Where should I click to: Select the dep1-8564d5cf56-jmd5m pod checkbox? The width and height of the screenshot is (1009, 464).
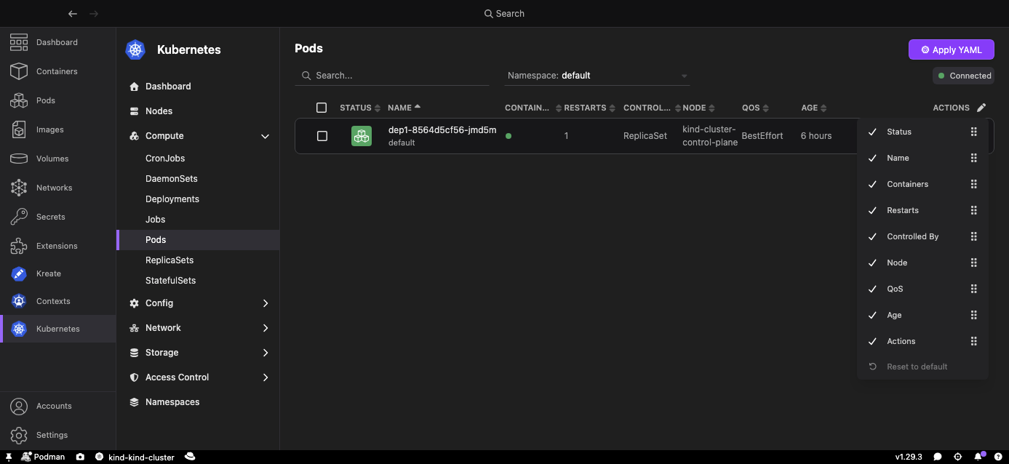[322, 136]
